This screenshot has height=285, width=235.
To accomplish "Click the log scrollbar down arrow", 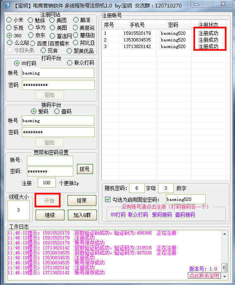I will point(225,276).
